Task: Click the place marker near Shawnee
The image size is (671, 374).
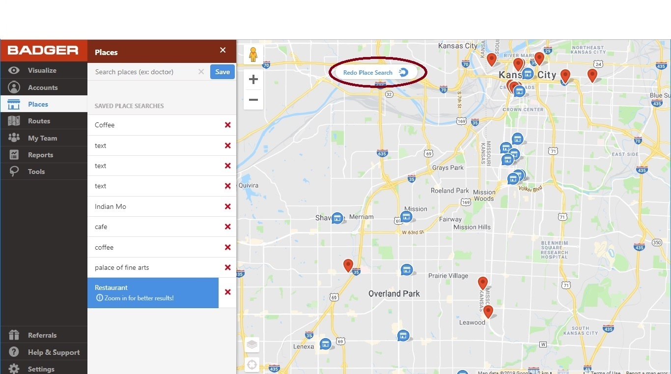Action: click(337, 218)
